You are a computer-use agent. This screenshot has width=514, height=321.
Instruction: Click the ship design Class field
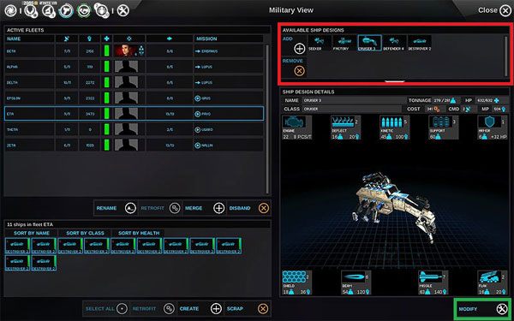(351, 109)
